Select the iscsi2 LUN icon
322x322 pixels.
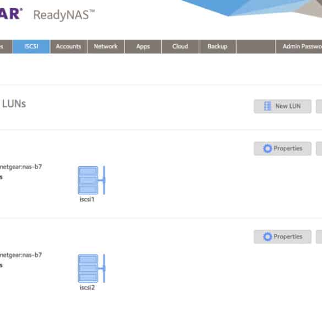click(91, 269)
